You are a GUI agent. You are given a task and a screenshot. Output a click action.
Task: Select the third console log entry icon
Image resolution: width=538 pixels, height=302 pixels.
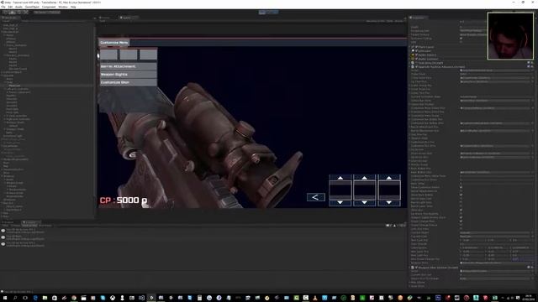pos(3,244)
